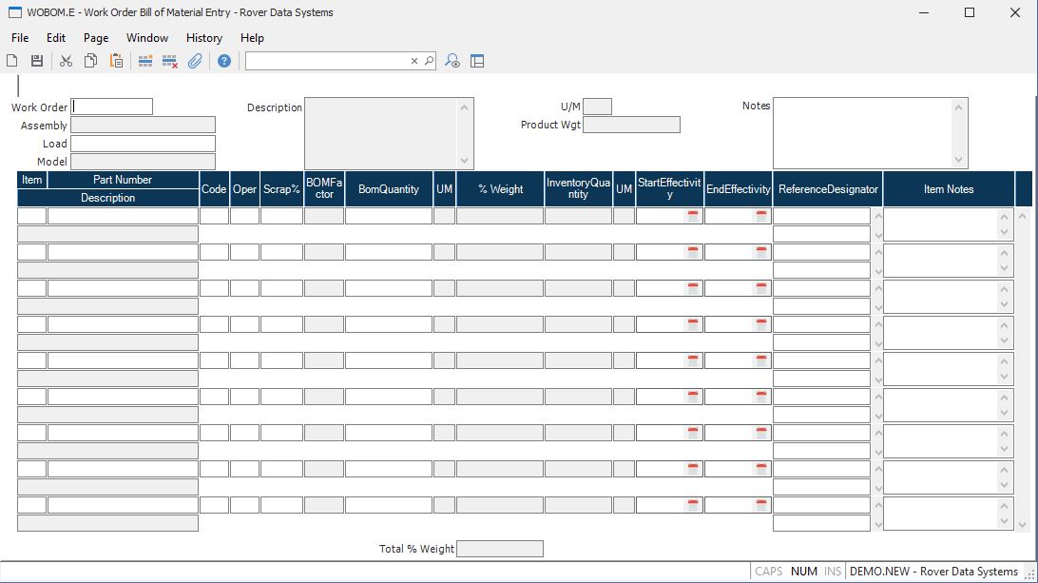
Task: Click the Copy icon in the toolbar
Action: pyautogui.click(x=90, y=61)
